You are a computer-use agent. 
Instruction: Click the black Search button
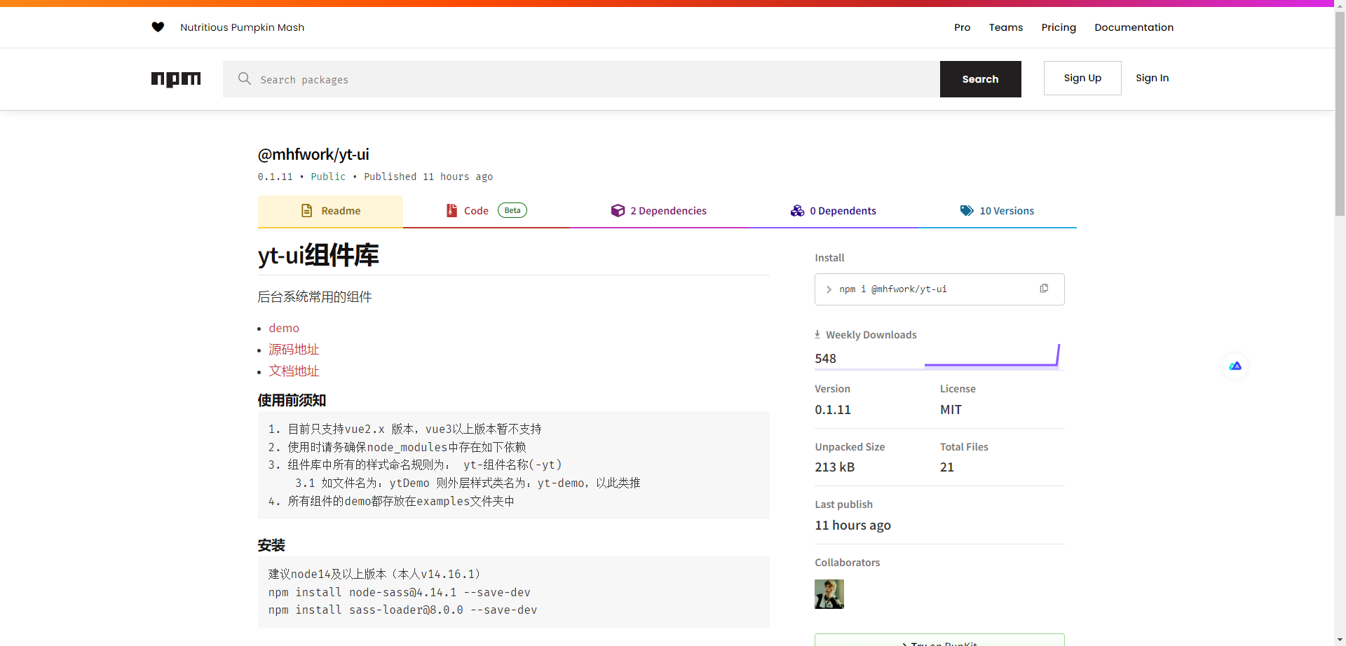coord(980,79)
